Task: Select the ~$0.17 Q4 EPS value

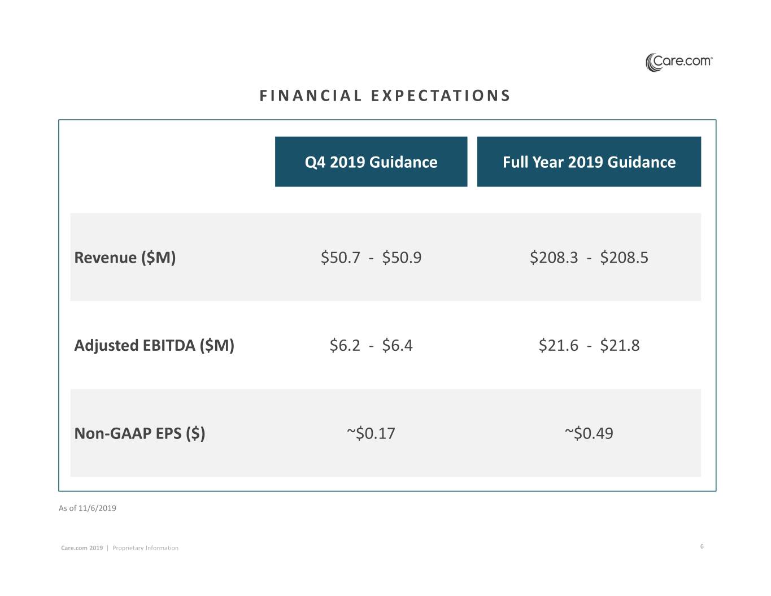Action: click(x=371, y=433)
